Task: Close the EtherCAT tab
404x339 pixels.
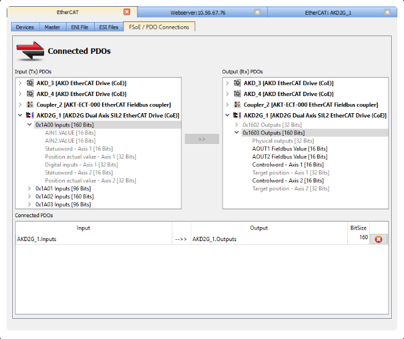Action: pyautogui.click(x=127, y=12)
